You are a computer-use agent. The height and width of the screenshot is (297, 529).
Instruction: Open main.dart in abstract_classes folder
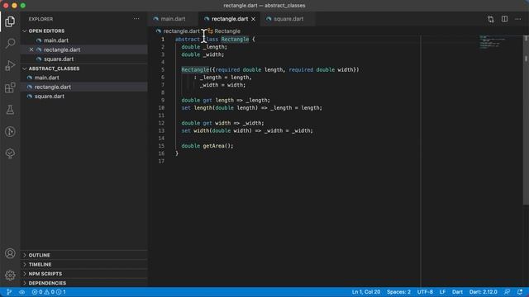point(46,78)
